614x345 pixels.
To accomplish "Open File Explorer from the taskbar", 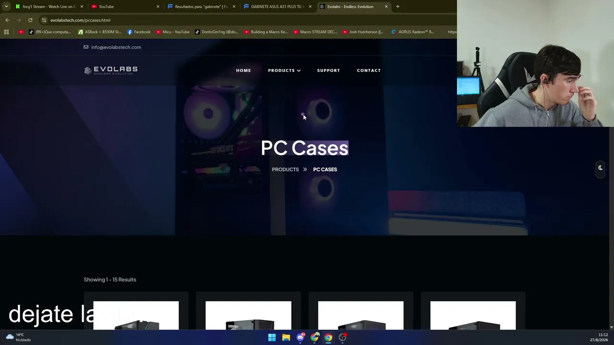I will click(286, 337).
